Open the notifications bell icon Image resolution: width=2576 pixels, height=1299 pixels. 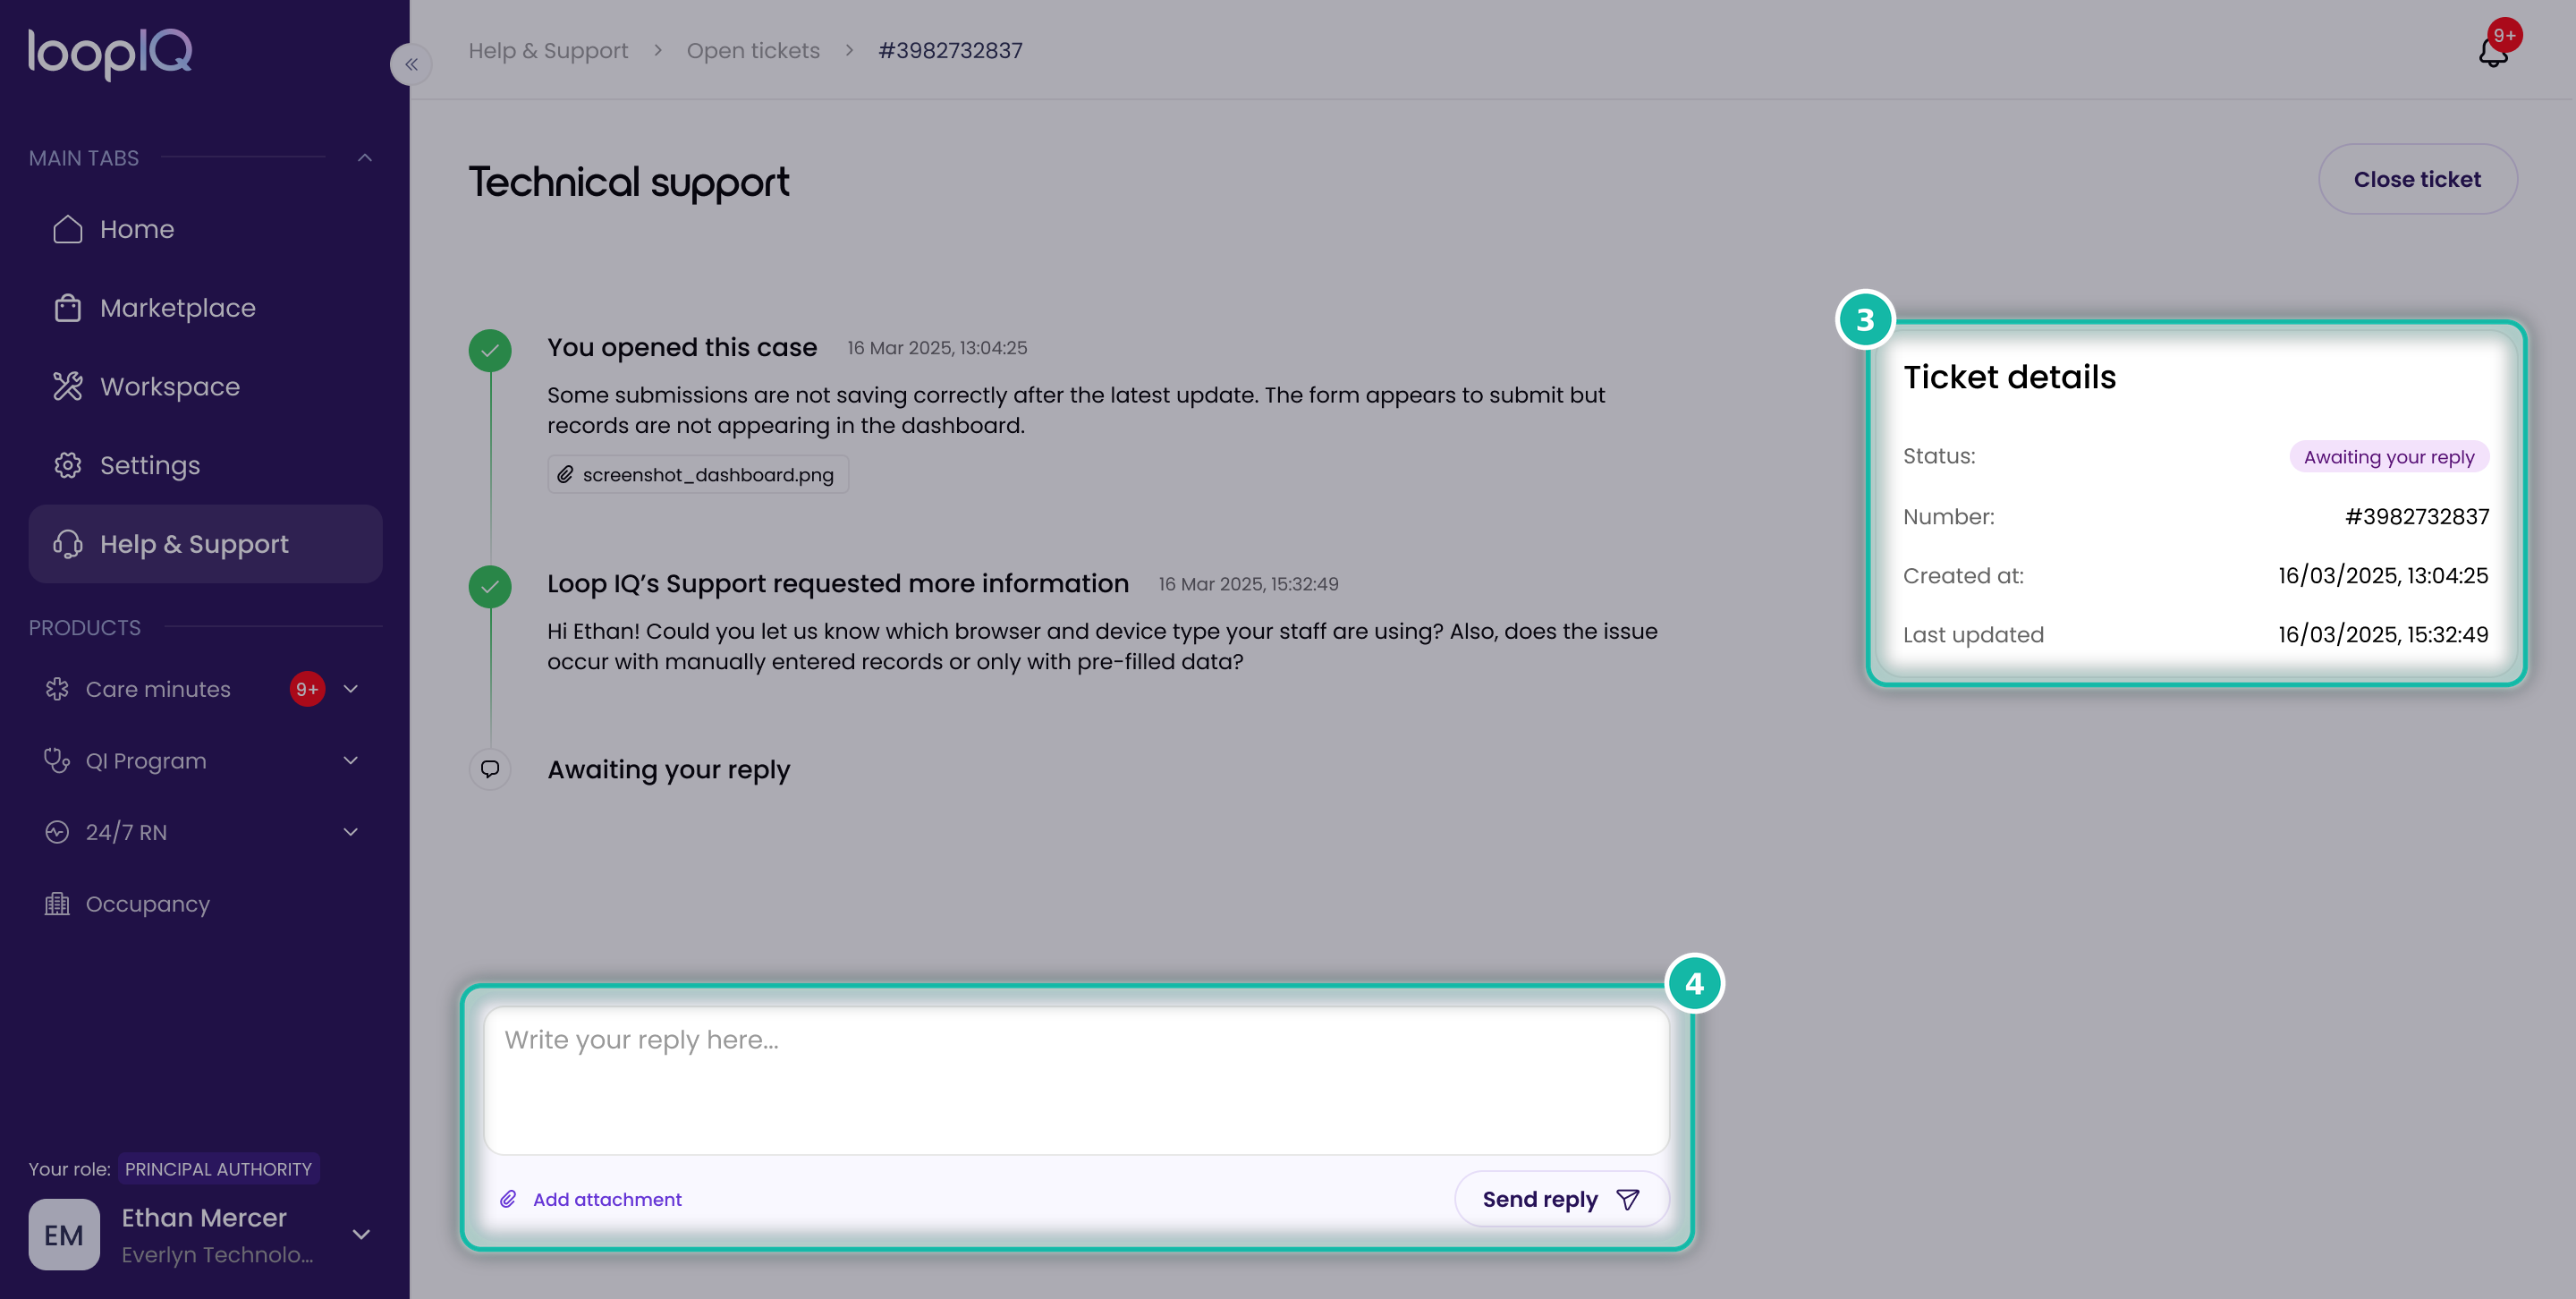[2493, 52]
